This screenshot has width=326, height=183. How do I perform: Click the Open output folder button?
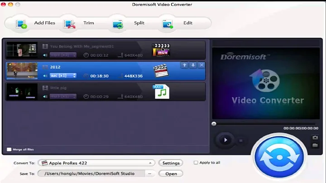[x=171, y=173]
